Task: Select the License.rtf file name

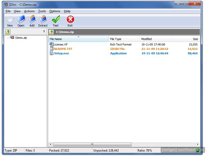Action: [x=61, y=44]
